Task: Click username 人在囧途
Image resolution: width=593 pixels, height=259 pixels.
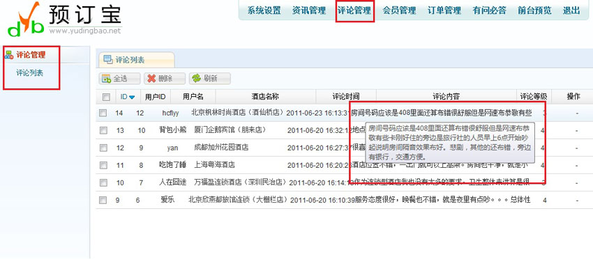Action: click(x=173, y=182)
